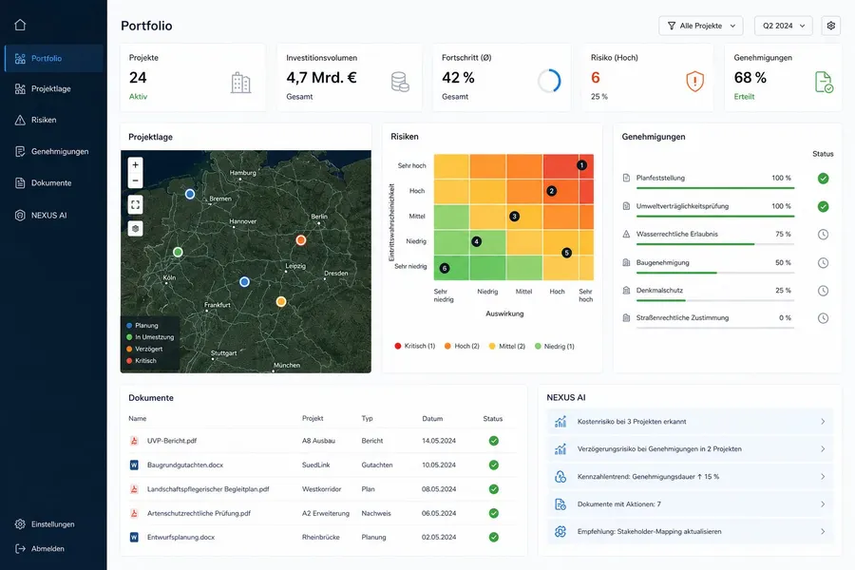Image resolution: width=855 pixels, height=570 pixels.
Task: Select the orange-red marker near Berlin
Action: [x=300, y=240]
